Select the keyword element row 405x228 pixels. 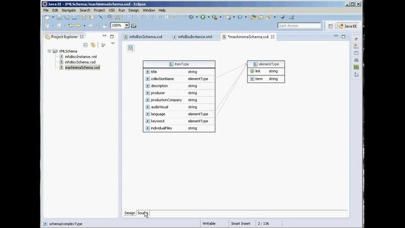(x=179, y=121)
